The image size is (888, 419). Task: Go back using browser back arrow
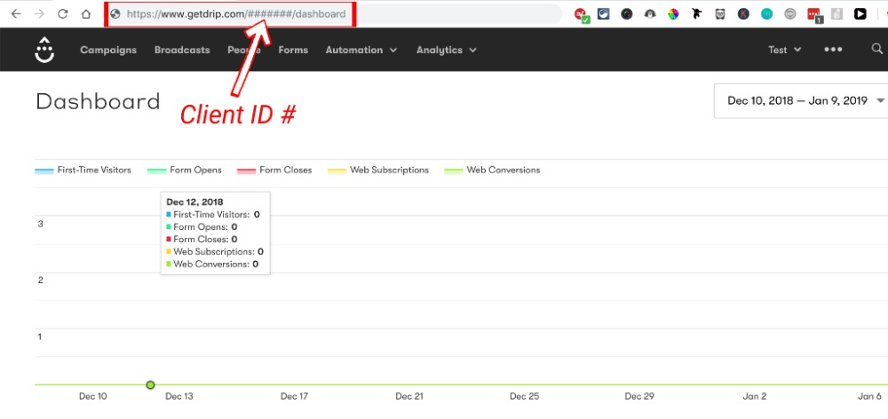click(16, 14)
